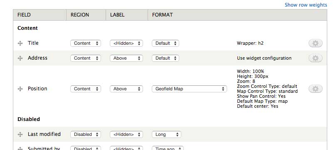The width and height of the screenshot is (336, 150).
Task: Click the Submitted by row drag handle
Action: pyautogui.click(x=20, y=148)
